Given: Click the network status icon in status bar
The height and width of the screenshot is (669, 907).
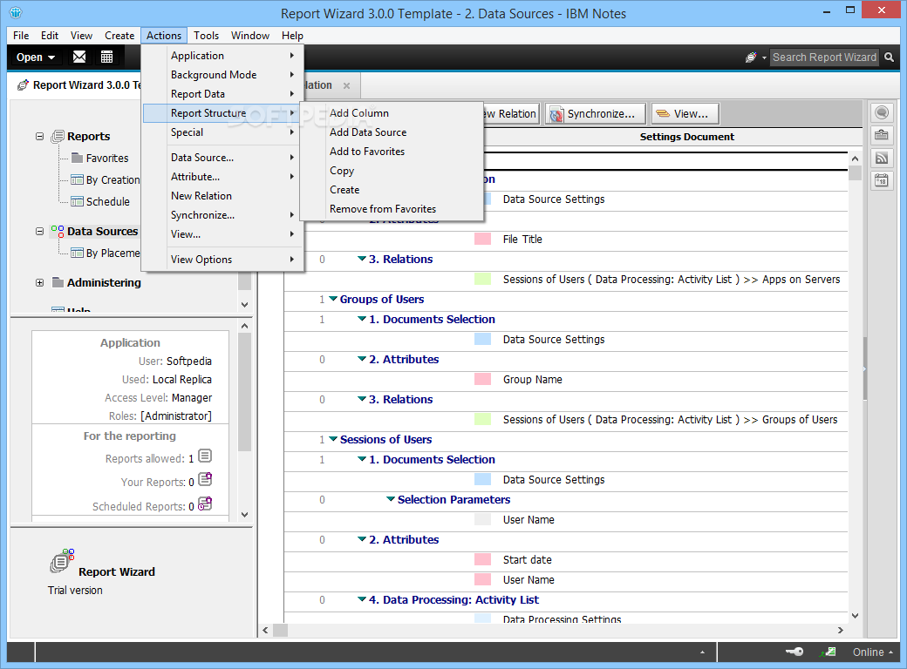Looking at the screenshot, I should [829, 652].
